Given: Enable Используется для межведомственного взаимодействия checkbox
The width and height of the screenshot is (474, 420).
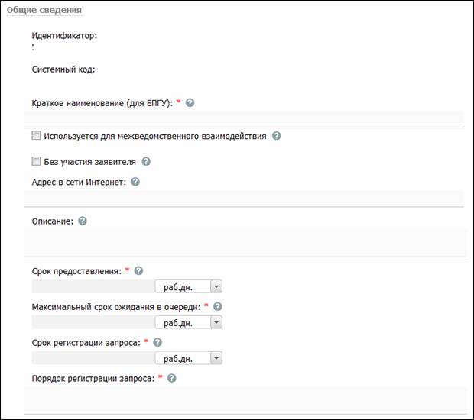Looking at the screenshot, I should click(36, 135).
